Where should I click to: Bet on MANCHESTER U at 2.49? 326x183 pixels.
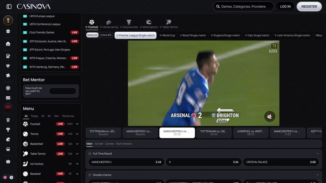point(126,162)
